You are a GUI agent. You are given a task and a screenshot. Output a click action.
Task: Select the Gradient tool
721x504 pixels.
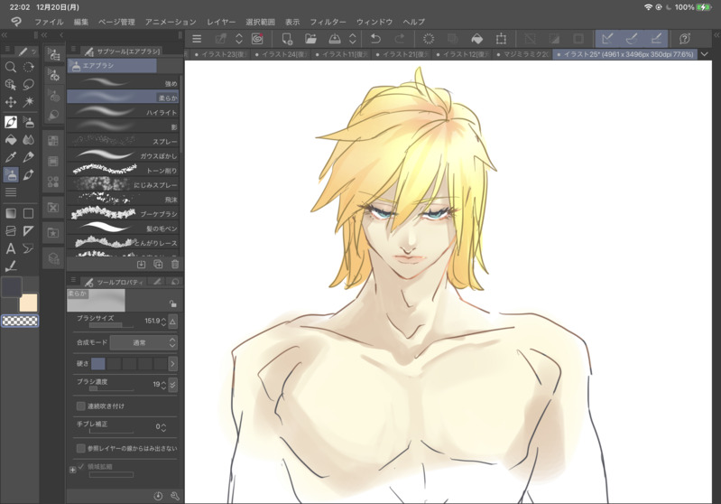coord(11,213)
